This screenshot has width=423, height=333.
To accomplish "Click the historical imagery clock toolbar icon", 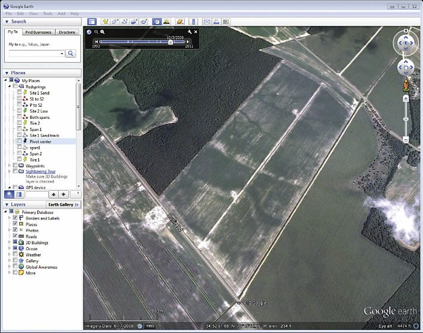I will pyautogui.click(x=156, y=22).
